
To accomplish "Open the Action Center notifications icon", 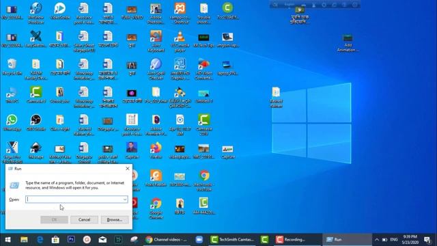I will point(427,240).
